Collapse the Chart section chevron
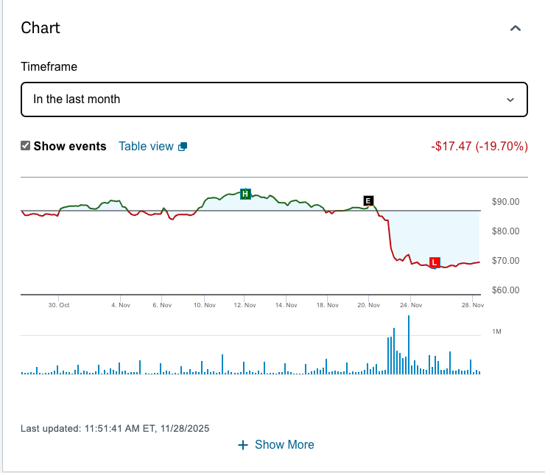This screenshot has width=545, height=473. (x=516, y=29)
